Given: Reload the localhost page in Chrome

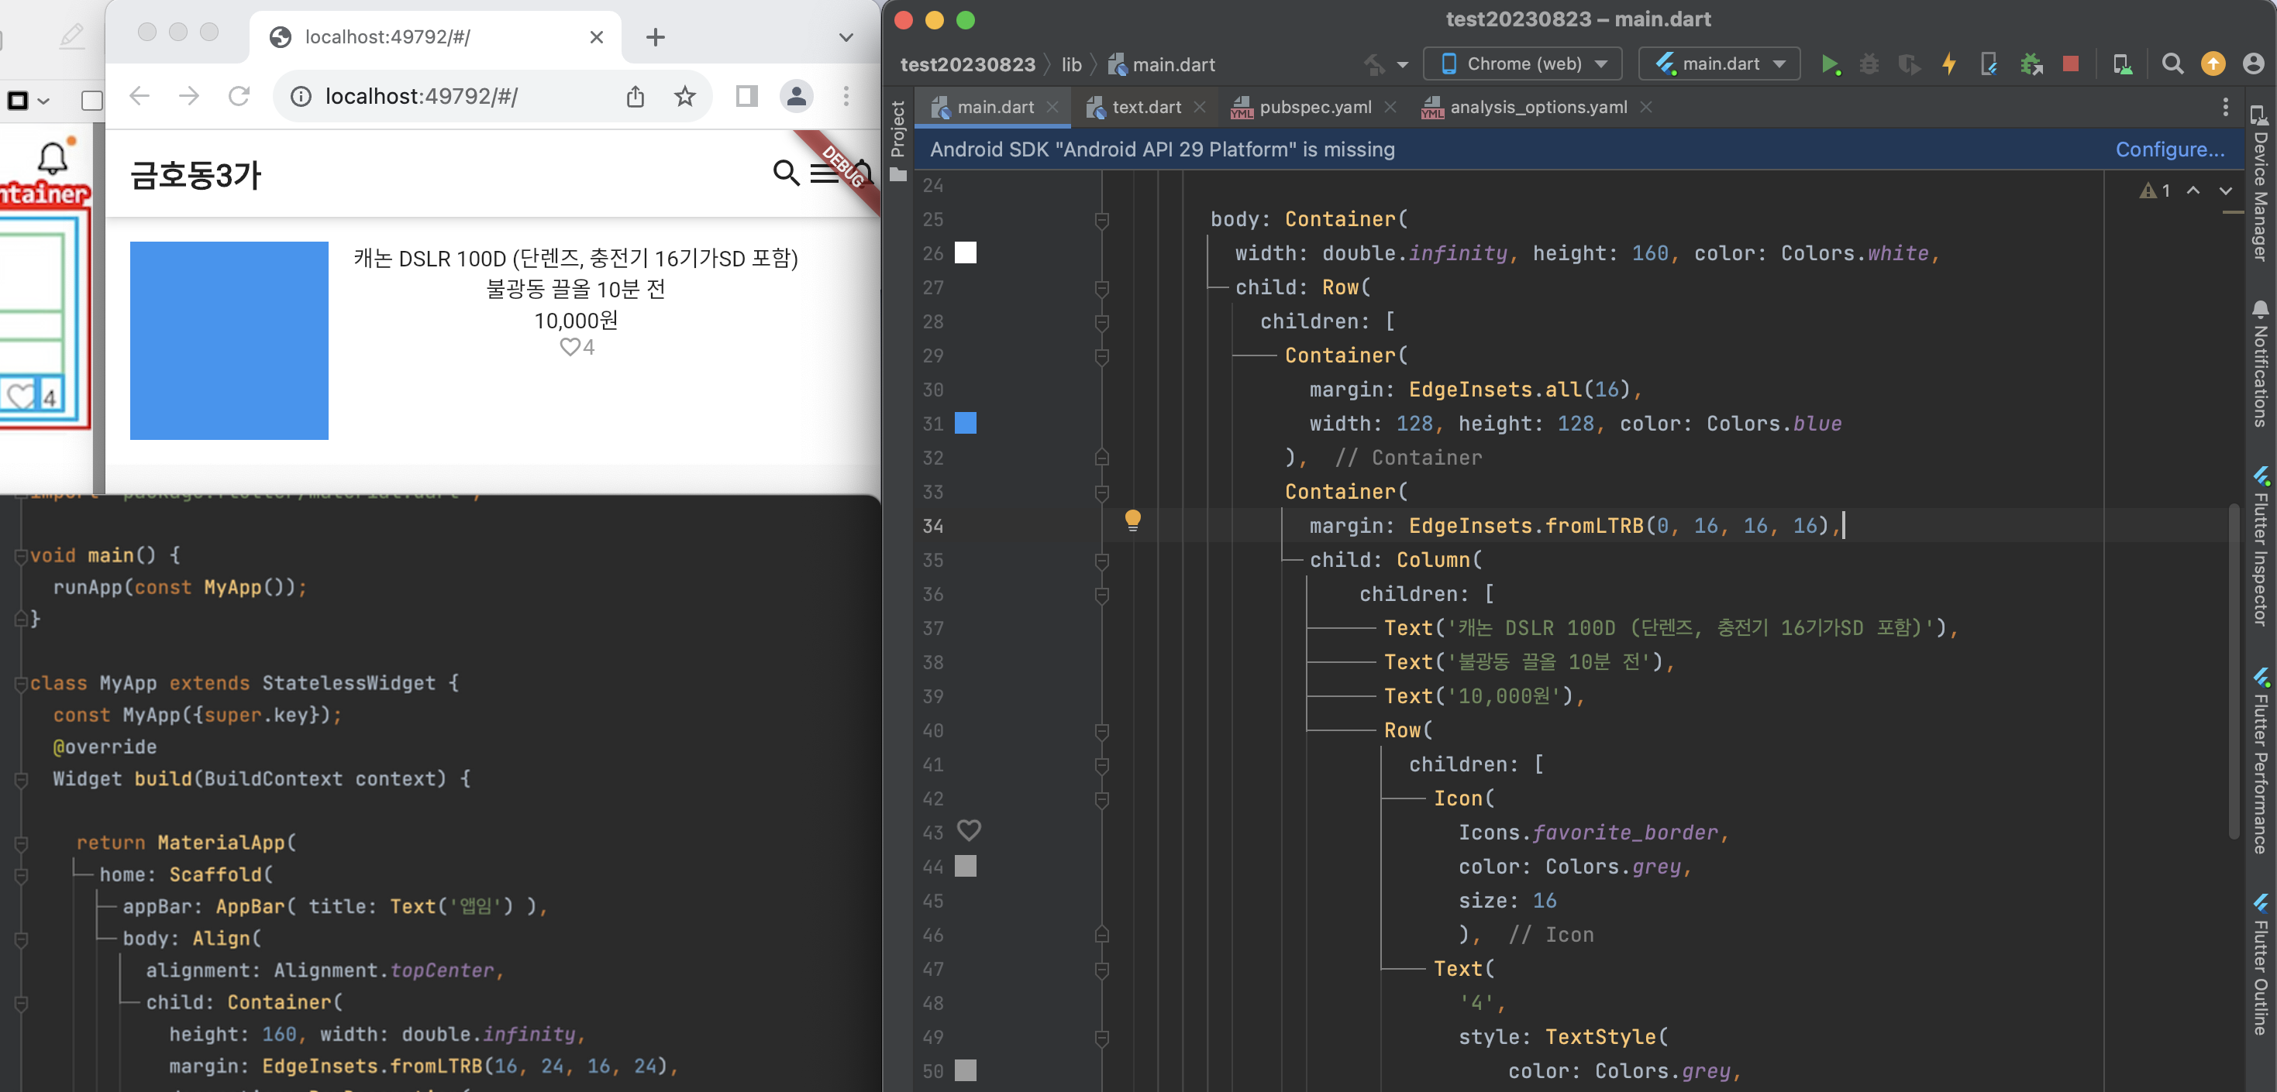Looking at the screenshot, I should tap(239, 95).
